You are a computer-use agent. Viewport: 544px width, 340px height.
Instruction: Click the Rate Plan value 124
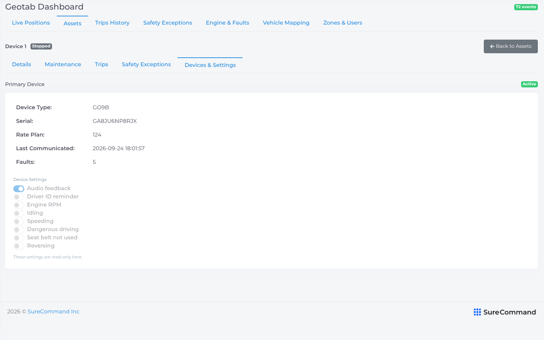[97, 135]
